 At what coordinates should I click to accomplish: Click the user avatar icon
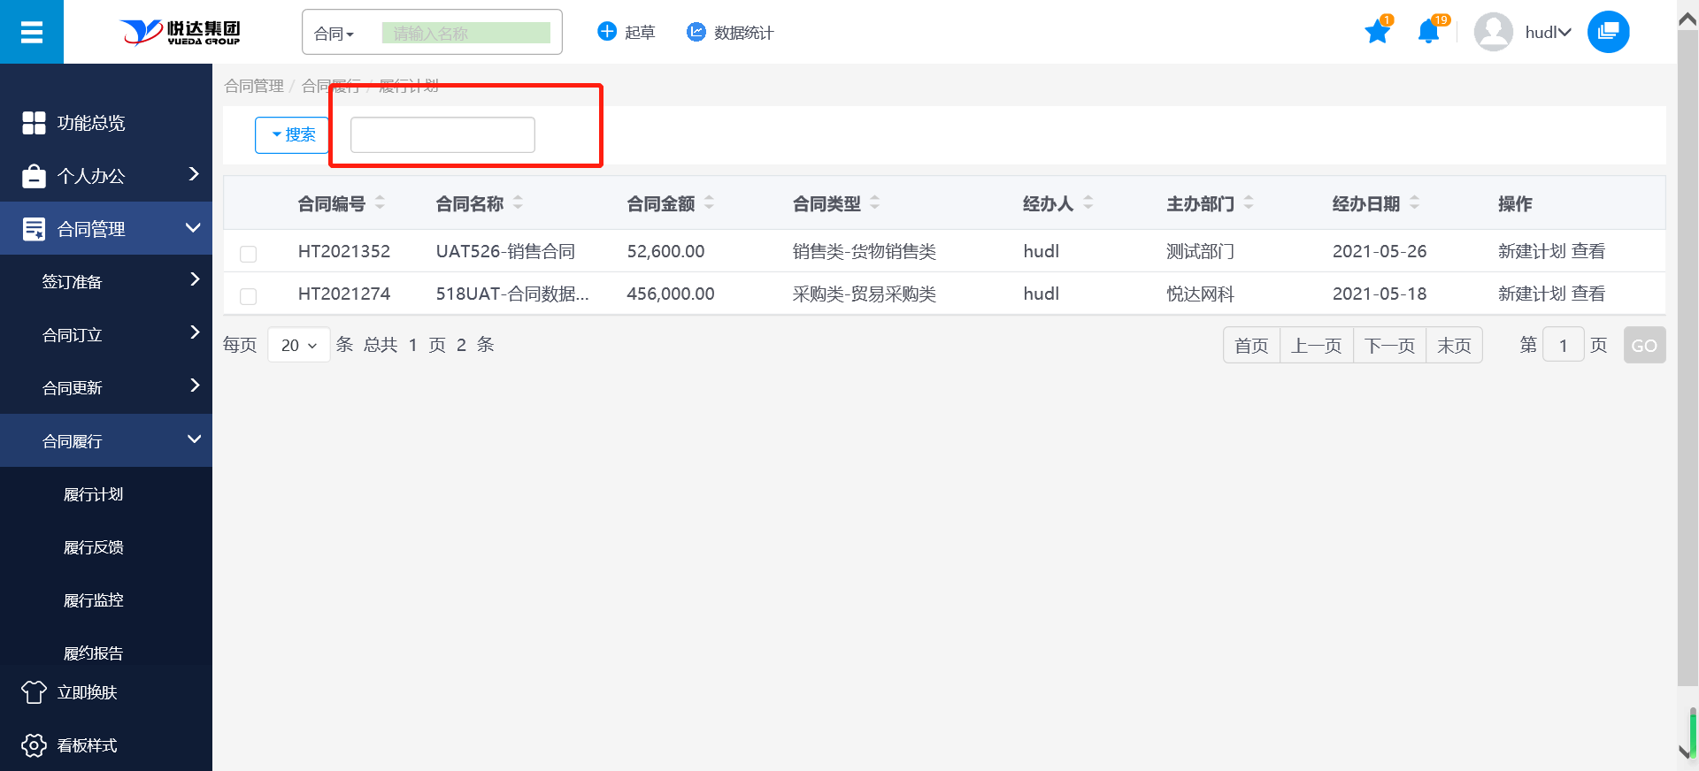coord(1493,33)
